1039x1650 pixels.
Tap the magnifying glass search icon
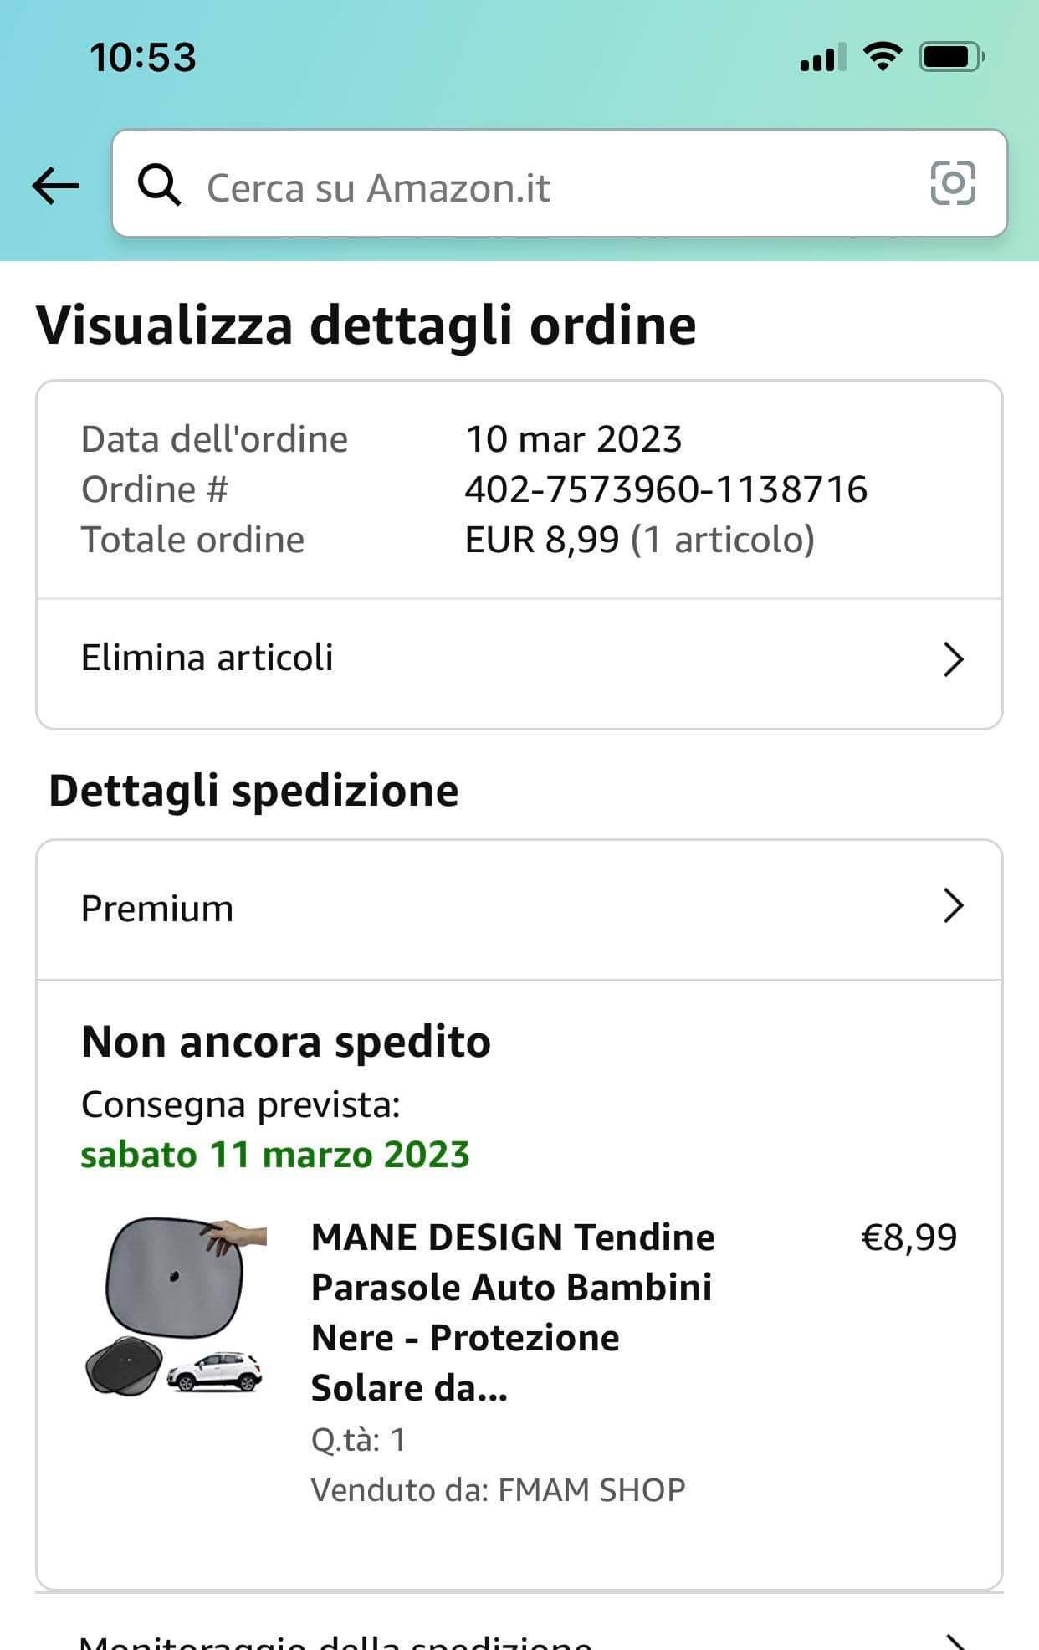[x=159, y=185]
